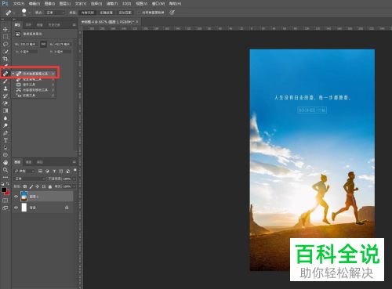Select the Lasso tool
392x289 pixels.
pos(5,44)
